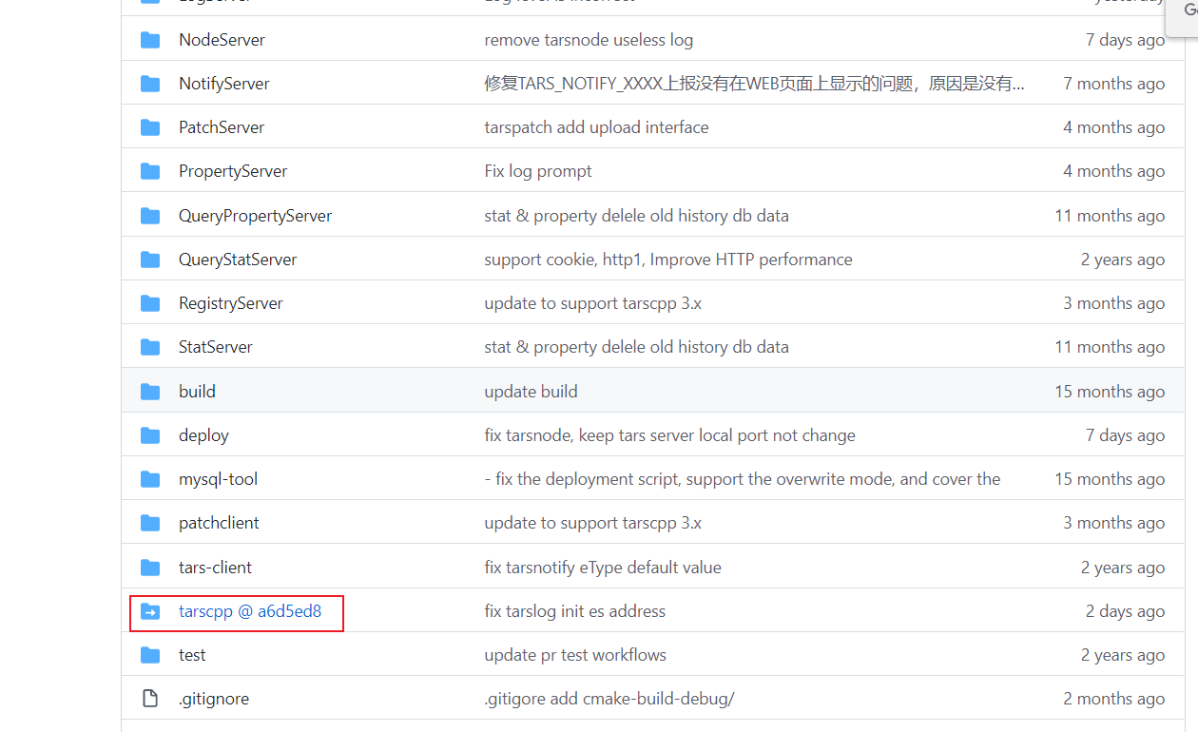
Task: Open StatServer's 'stat & property delele' commit
Action: pyautogui.click(x=636, y=347)
